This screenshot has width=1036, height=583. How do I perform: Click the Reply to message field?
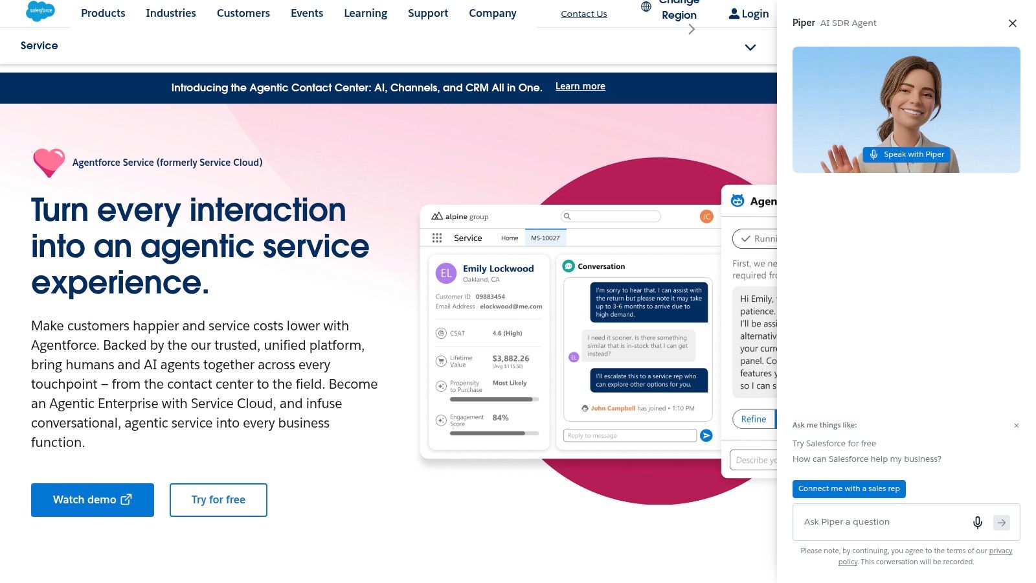630,436
